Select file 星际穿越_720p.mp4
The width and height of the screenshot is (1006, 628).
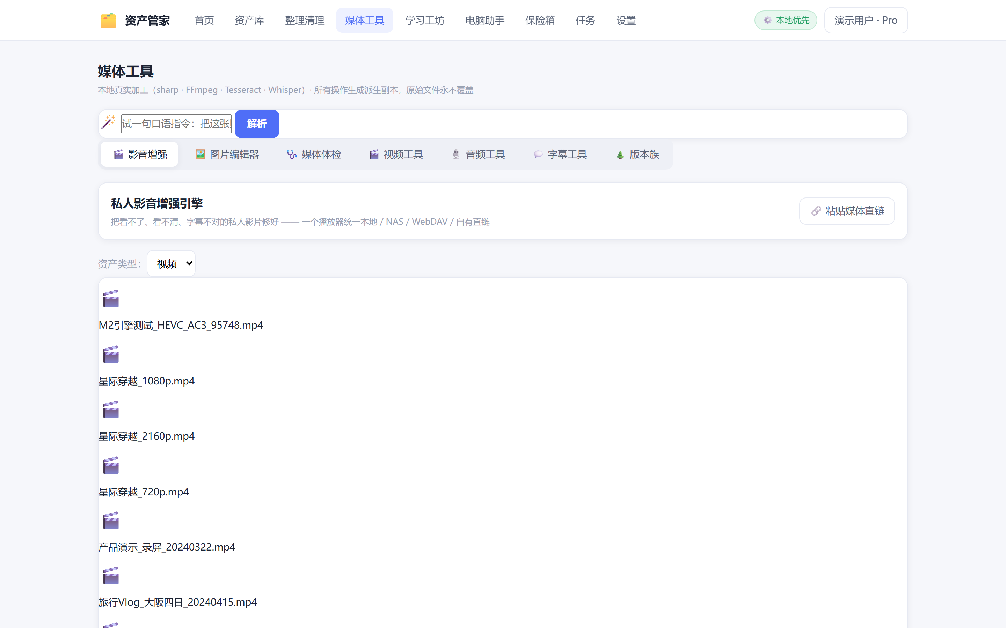click(144, 492)
